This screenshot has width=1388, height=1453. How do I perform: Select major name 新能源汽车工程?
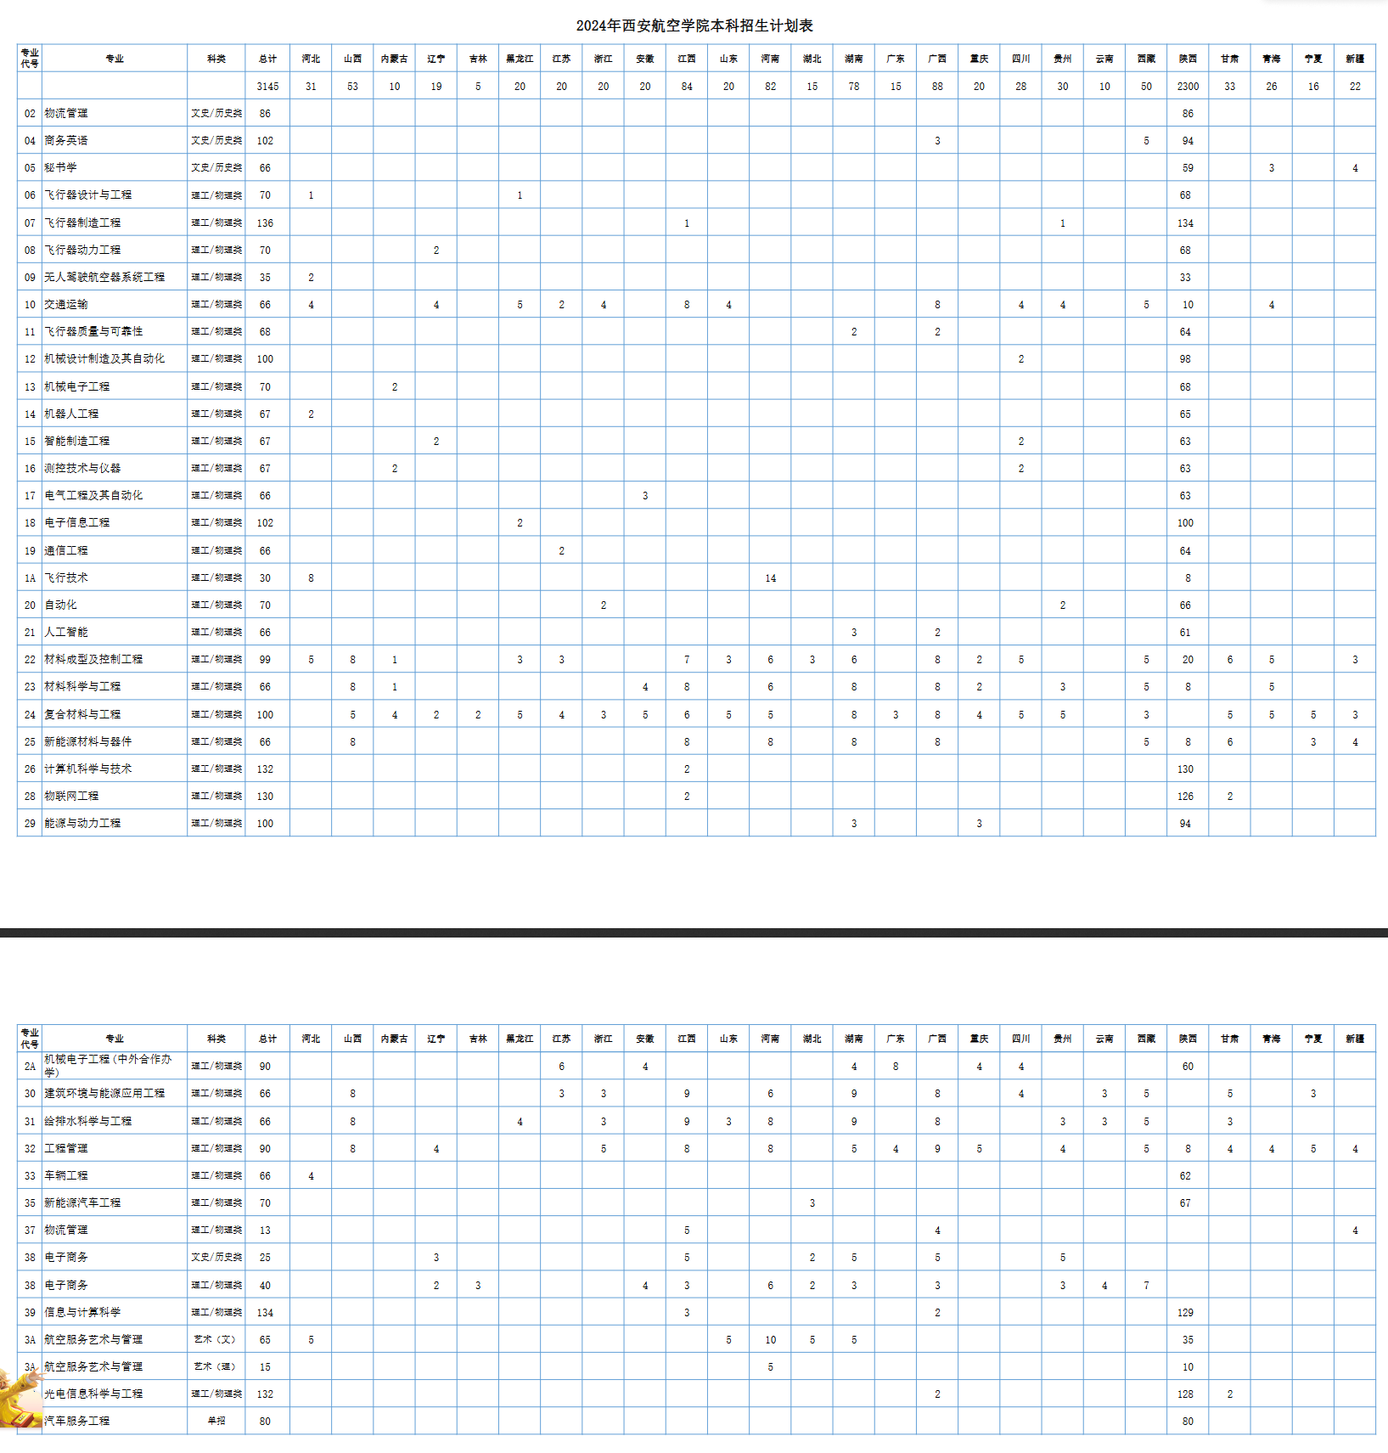tap(82, 1203)
